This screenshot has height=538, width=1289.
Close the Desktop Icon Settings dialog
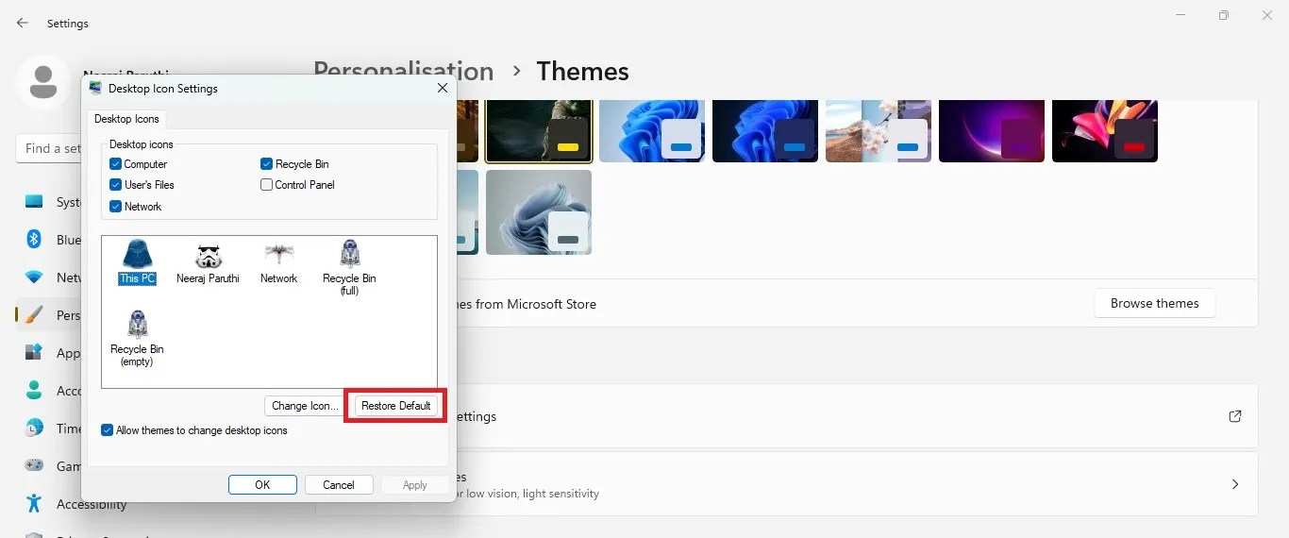point(442,88)
